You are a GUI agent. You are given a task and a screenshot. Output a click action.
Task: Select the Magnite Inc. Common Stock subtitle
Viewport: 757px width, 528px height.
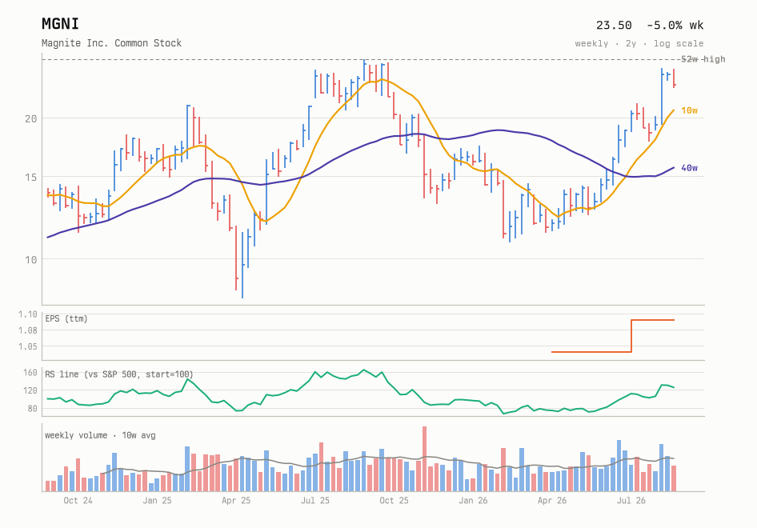pos(111,43)
